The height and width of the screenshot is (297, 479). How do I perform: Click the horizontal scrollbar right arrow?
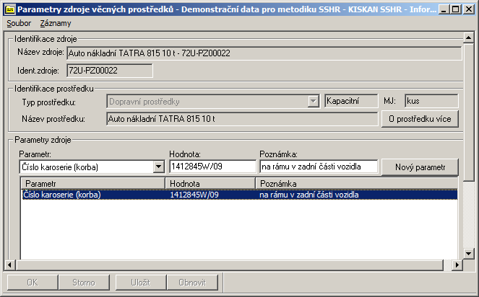coord(457,265)
